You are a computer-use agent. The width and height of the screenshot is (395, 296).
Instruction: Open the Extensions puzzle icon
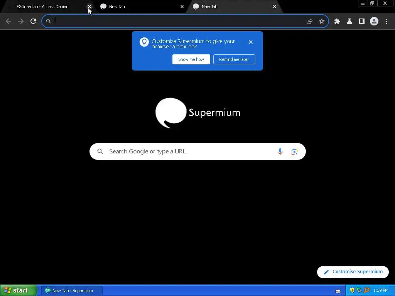tap(337, 22)
